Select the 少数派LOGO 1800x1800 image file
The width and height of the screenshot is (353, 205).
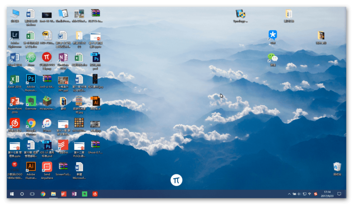pos(15,171)
